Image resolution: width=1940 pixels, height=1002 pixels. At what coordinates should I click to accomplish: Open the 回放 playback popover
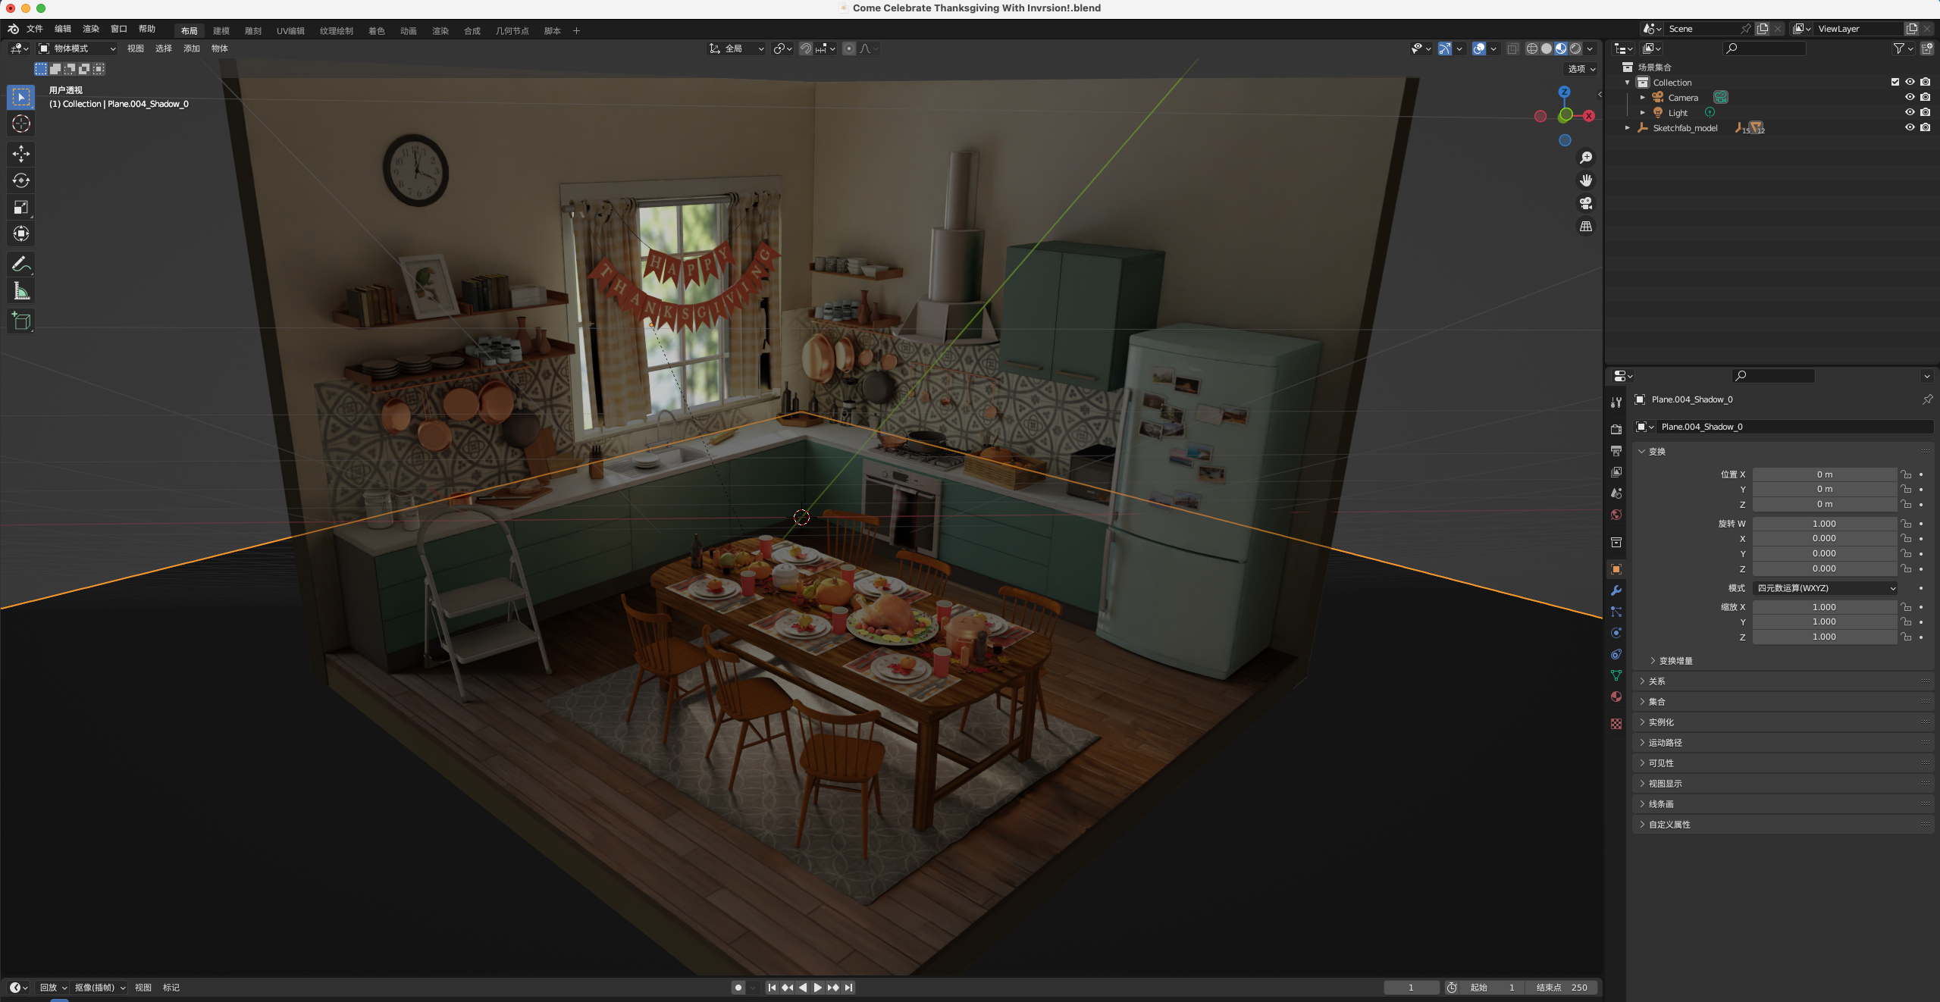(53, 988)
